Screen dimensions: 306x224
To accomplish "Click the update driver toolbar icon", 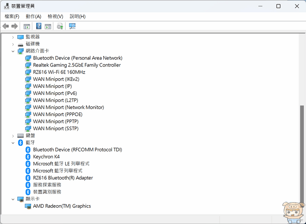I will (x=60, y=26).
